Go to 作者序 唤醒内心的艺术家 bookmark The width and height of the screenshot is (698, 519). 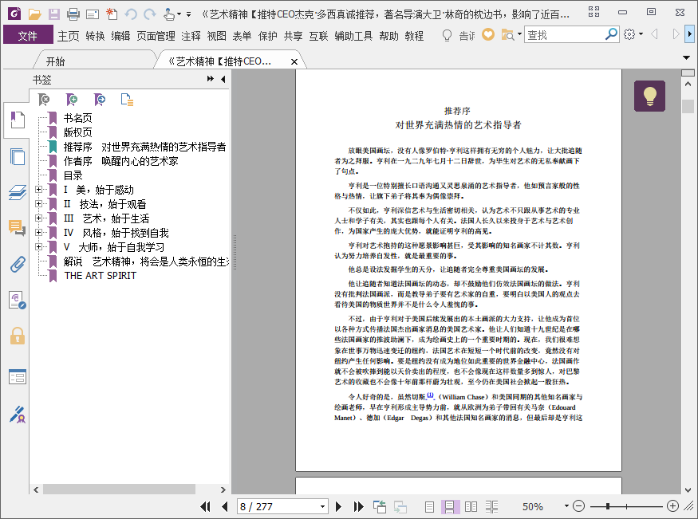pyautogui.click(x=120, y=161)
